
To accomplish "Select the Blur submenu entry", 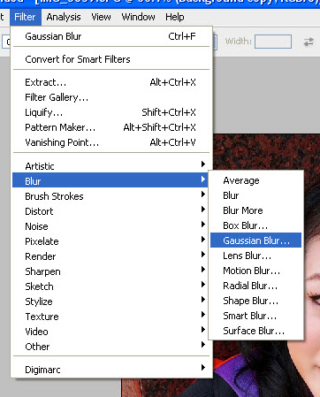I will (x=110, y=180).
